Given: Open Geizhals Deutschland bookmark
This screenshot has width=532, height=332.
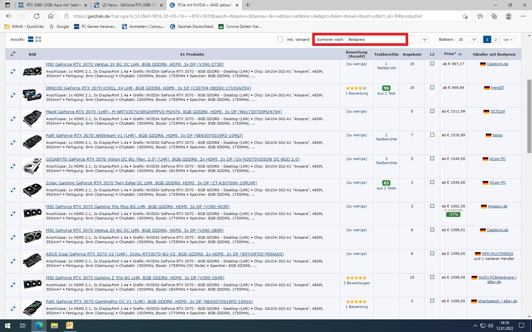Looking at the screenshot, I should point(192,27).
